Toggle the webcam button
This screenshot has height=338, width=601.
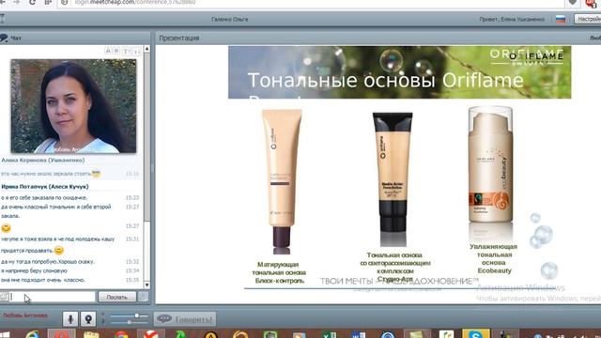pos(88,319)
